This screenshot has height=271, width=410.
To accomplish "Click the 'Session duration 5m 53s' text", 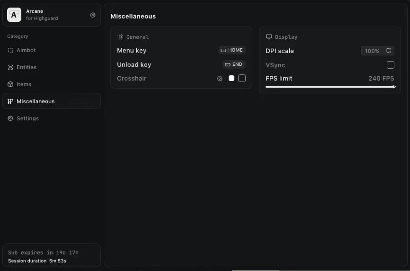I will tap(37, 261).
